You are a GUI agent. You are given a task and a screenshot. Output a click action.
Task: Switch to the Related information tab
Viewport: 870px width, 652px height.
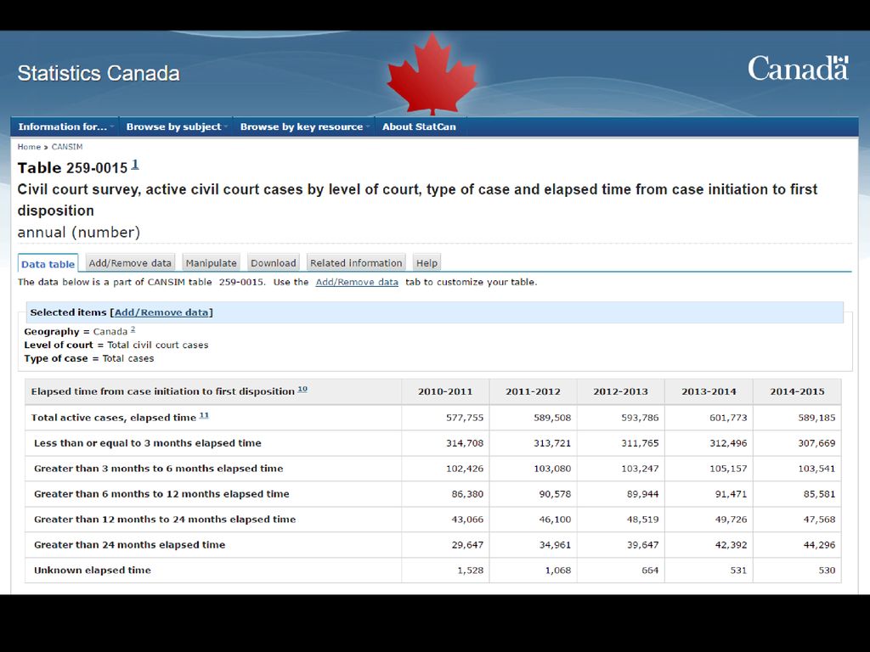tap(356, 263)
